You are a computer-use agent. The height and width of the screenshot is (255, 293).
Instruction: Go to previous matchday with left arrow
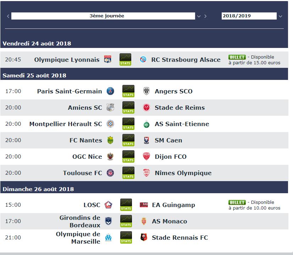8,16
